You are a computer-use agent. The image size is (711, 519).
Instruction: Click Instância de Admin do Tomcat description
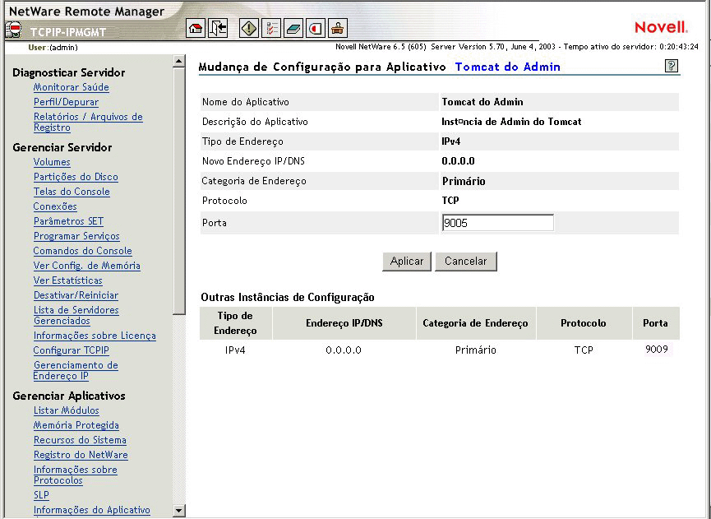pyautogui.click(x=511, y=122)
